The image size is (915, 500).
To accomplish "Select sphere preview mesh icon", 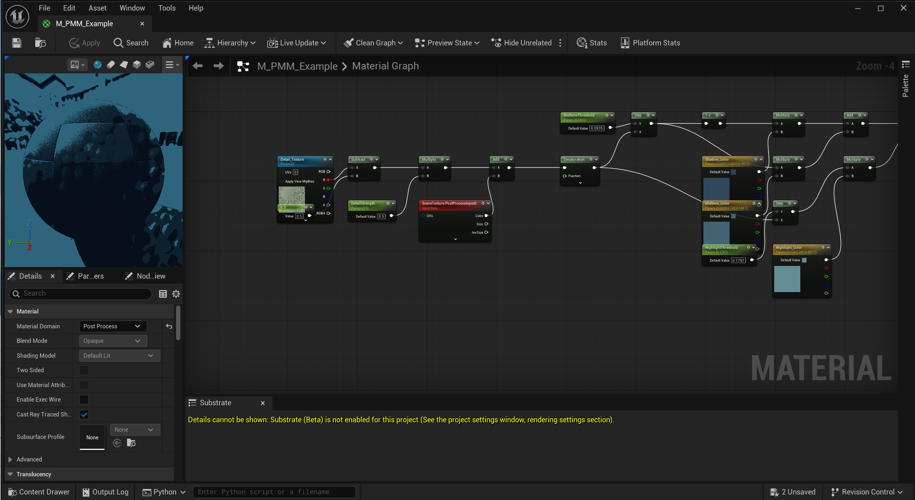I will click(97, 65).
